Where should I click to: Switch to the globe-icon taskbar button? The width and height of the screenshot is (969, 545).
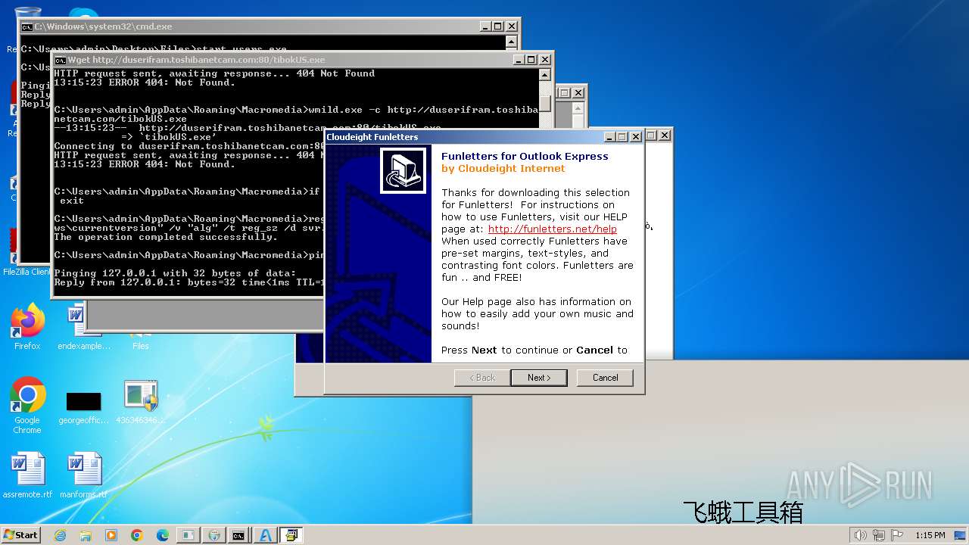[x=213, y=535]
